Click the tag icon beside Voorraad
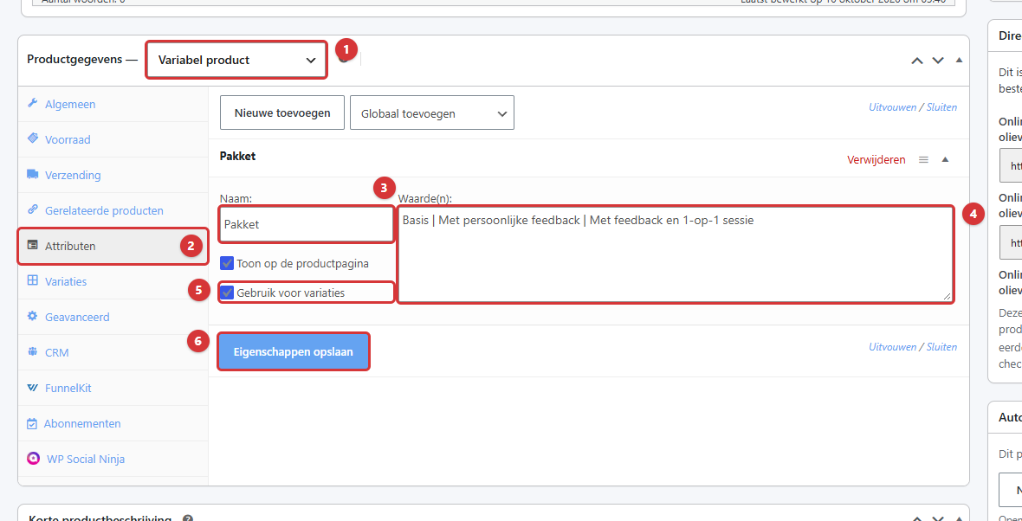The width and height of the screenshot is (1022, 521). (x=32, y=138)
